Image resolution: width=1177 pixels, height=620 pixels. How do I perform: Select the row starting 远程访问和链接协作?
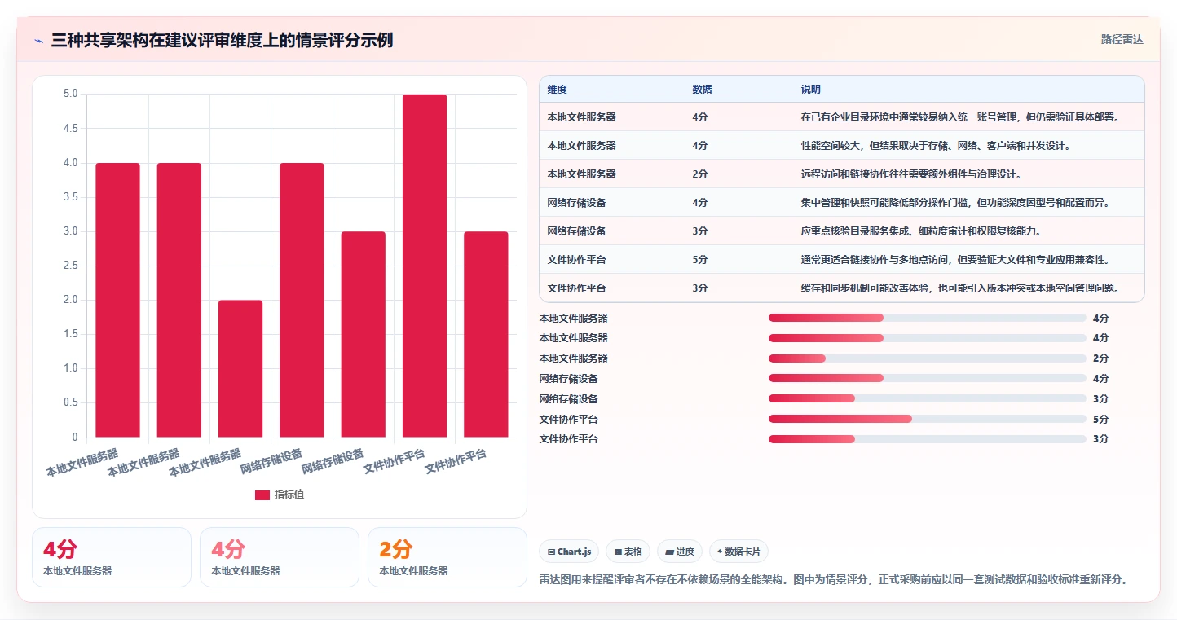click(x=842, y=174)
